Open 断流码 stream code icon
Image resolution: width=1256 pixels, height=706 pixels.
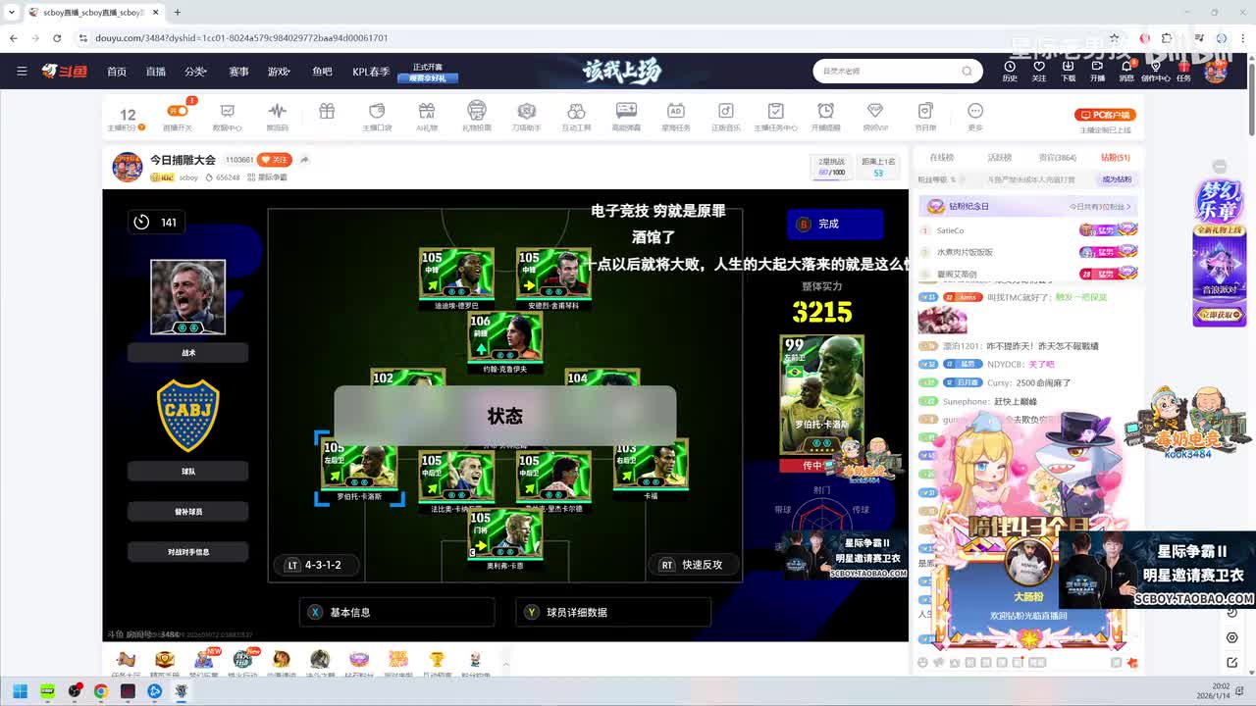pyautogui.click(x=278, y=117)
